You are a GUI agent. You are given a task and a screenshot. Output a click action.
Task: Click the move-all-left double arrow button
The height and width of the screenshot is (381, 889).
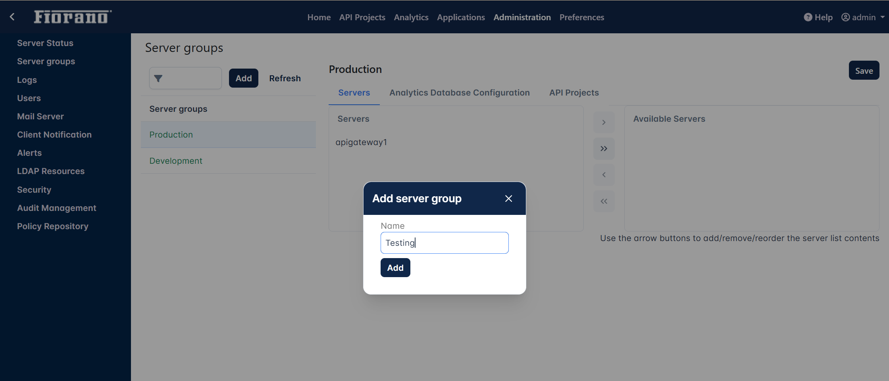[604, 201]
